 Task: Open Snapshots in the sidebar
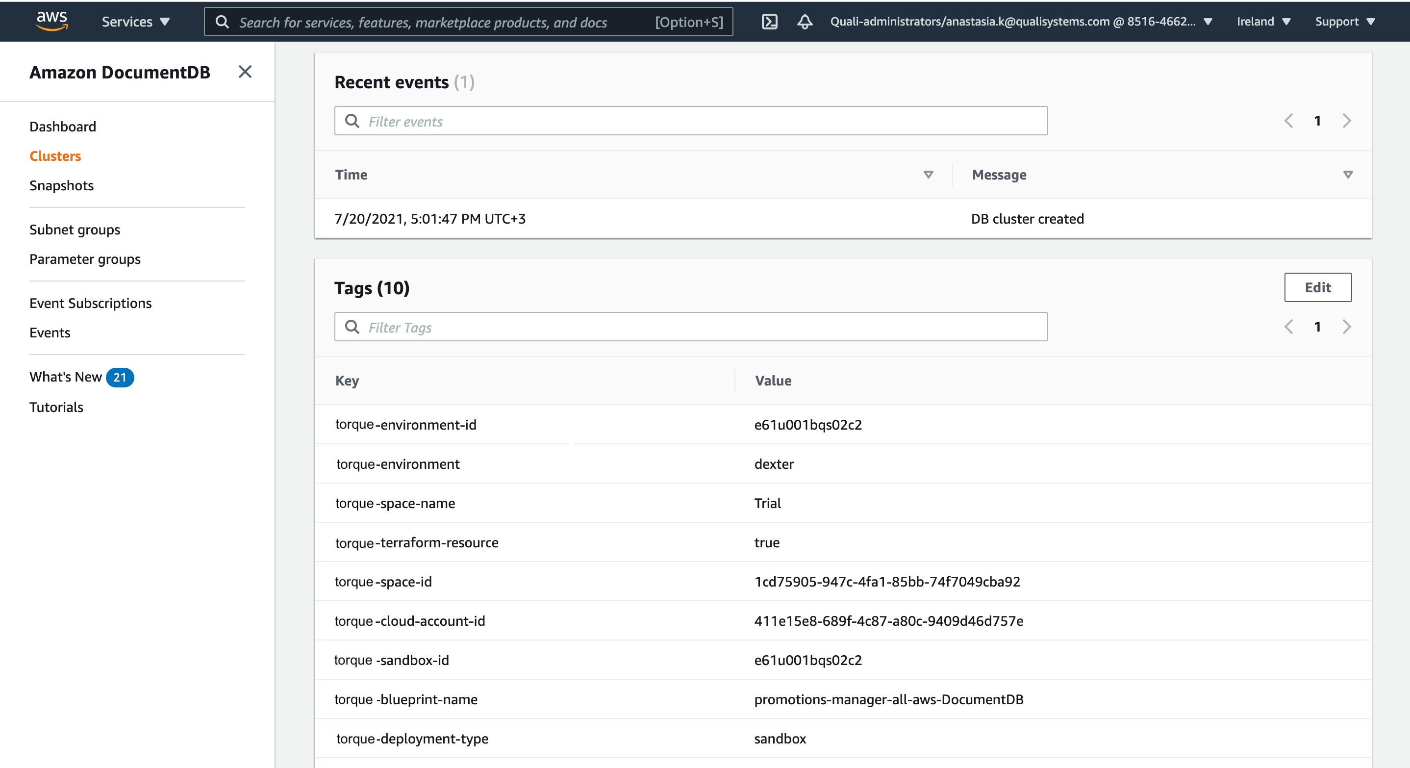coord(61,185)
